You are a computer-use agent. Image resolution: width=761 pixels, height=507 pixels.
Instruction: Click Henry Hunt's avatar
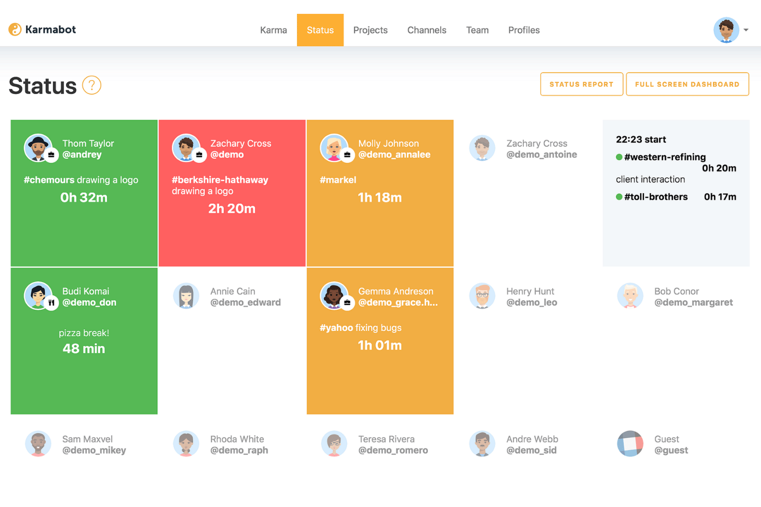tap(482, 296)
